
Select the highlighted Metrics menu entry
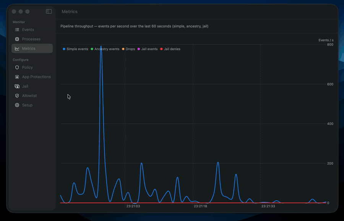pyautogui.click(x=28, y=48)
